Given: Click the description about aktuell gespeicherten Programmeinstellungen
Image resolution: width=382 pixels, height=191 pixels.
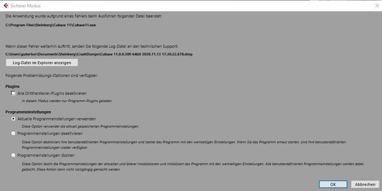Looking at the screenshot, I should click(x=80, y=126).
